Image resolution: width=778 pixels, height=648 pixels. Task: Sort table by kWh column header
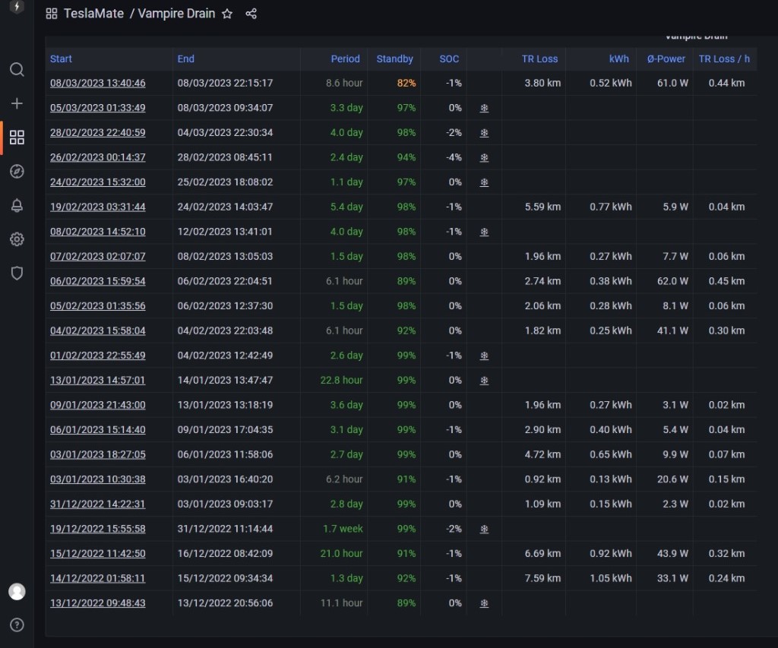pyautogui.click(x=618, y=58)
